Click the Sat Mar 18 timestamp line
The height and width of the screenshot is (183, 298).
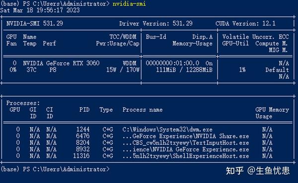pos(40,10)
